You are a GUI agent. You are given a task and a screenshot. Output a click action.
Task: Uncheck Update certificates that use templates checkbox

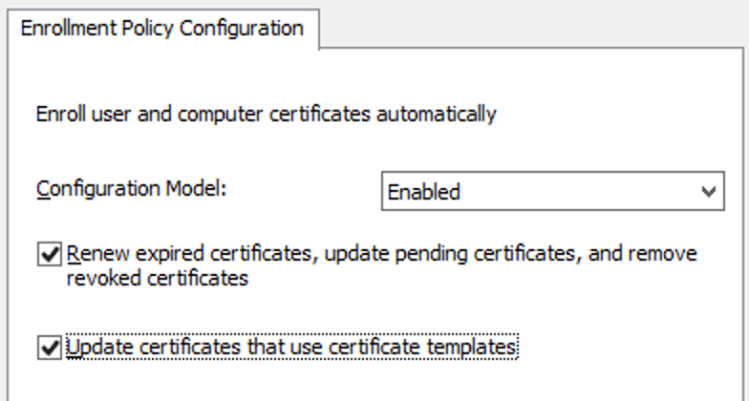50,348
